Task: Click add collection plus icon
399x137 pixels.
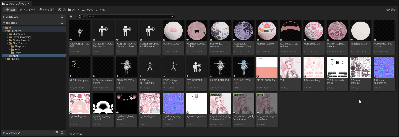Action: pos(57,133)
